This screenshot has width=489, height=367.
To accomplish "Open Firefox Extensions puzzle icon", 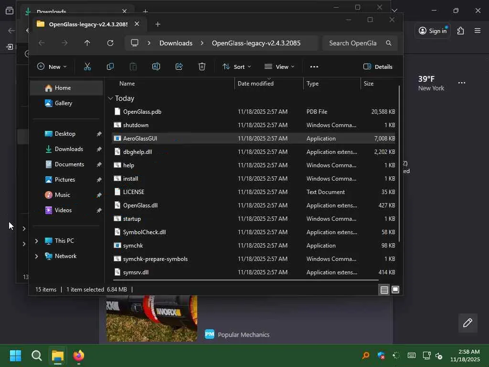I will click(x=461, y=31).
